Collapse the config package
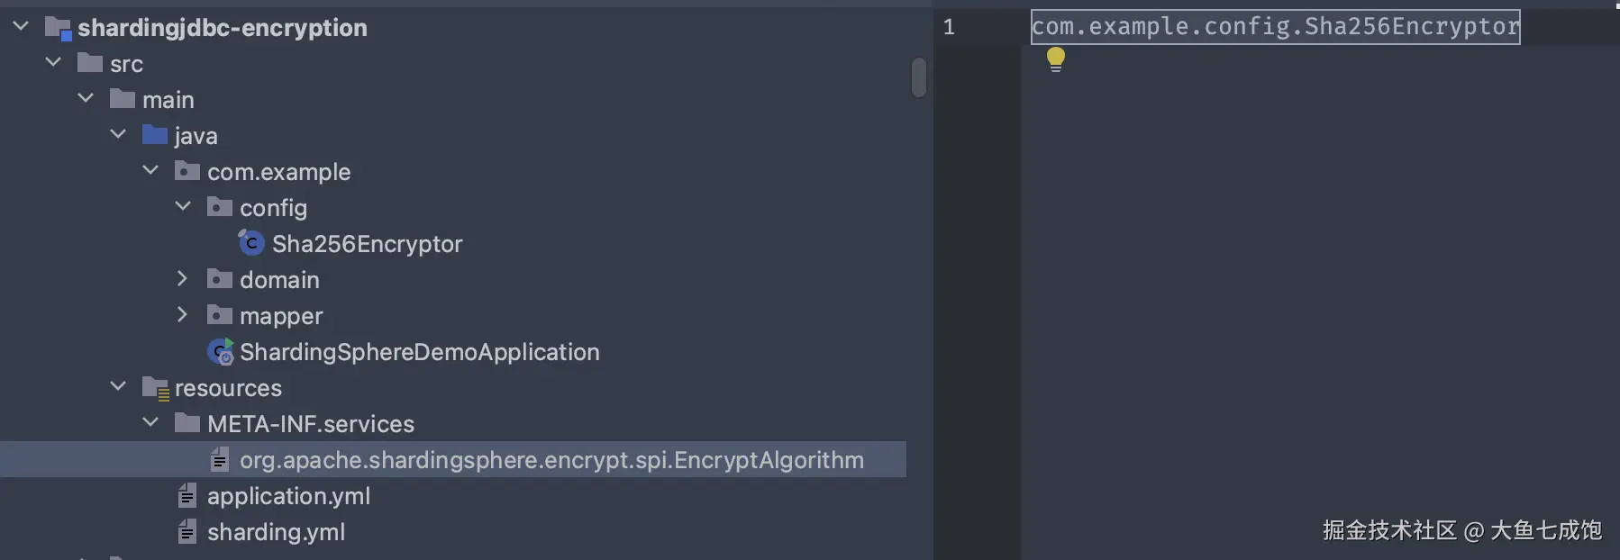This screenshot has width=1620, height=560. (x=182, y=207)
